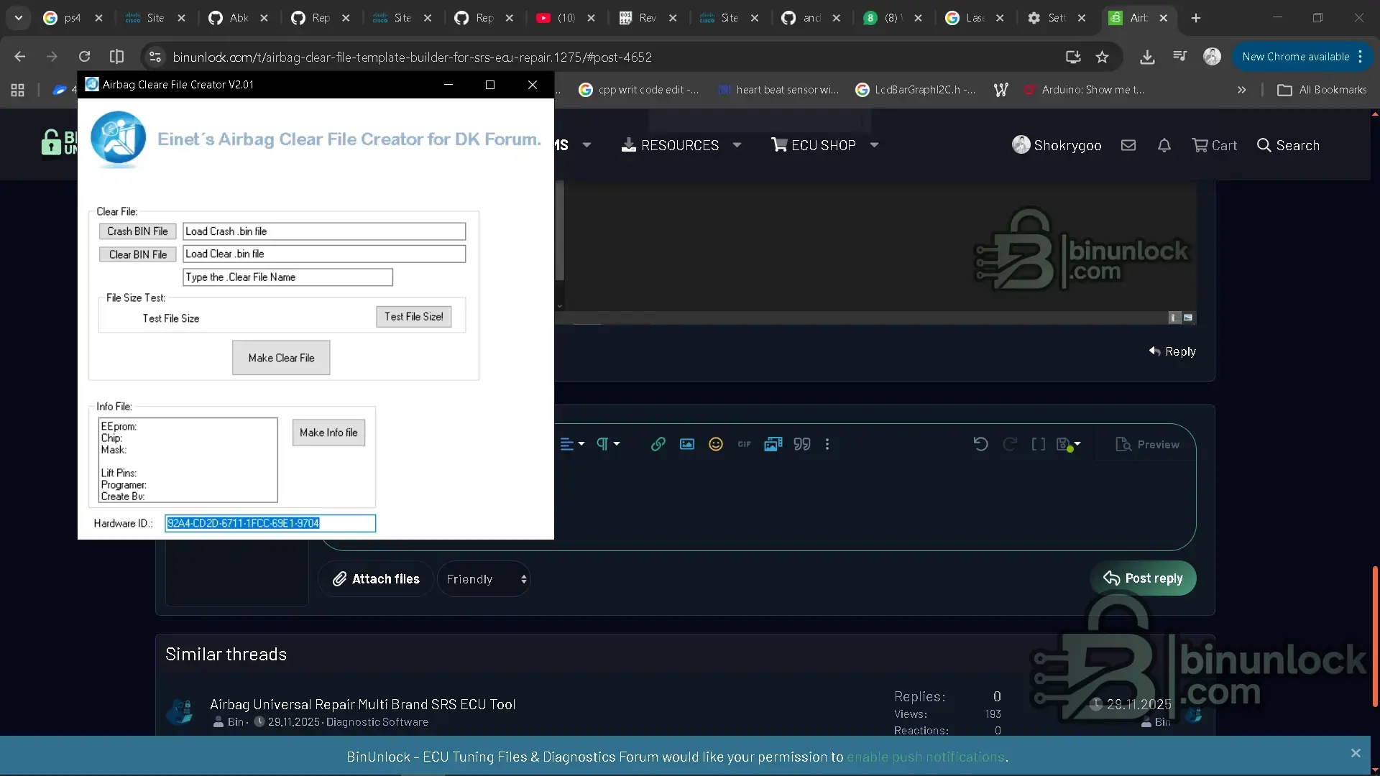Open the emoji picker in the editor
The height and width of the screenshot is (776, 1380).
pyautogui.click(x=715, y=444)
